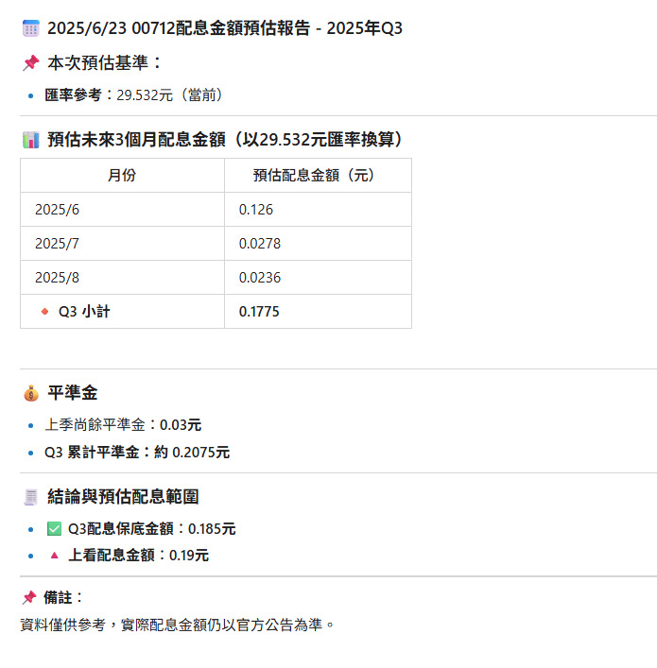Click the Q3 累計平準金:約 0.2075元 line
The width and height of the screenshot is (657, 668).
(137, 453)
